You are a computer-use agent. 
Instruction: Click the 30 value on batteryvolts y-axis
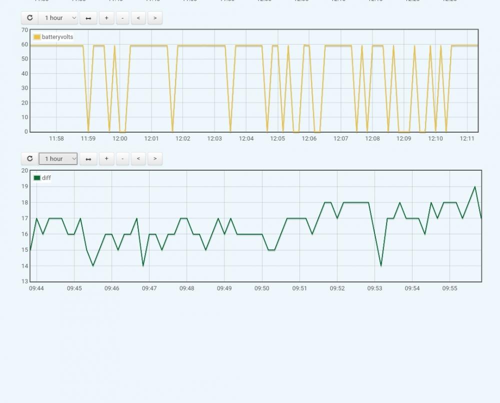point(25,88)
